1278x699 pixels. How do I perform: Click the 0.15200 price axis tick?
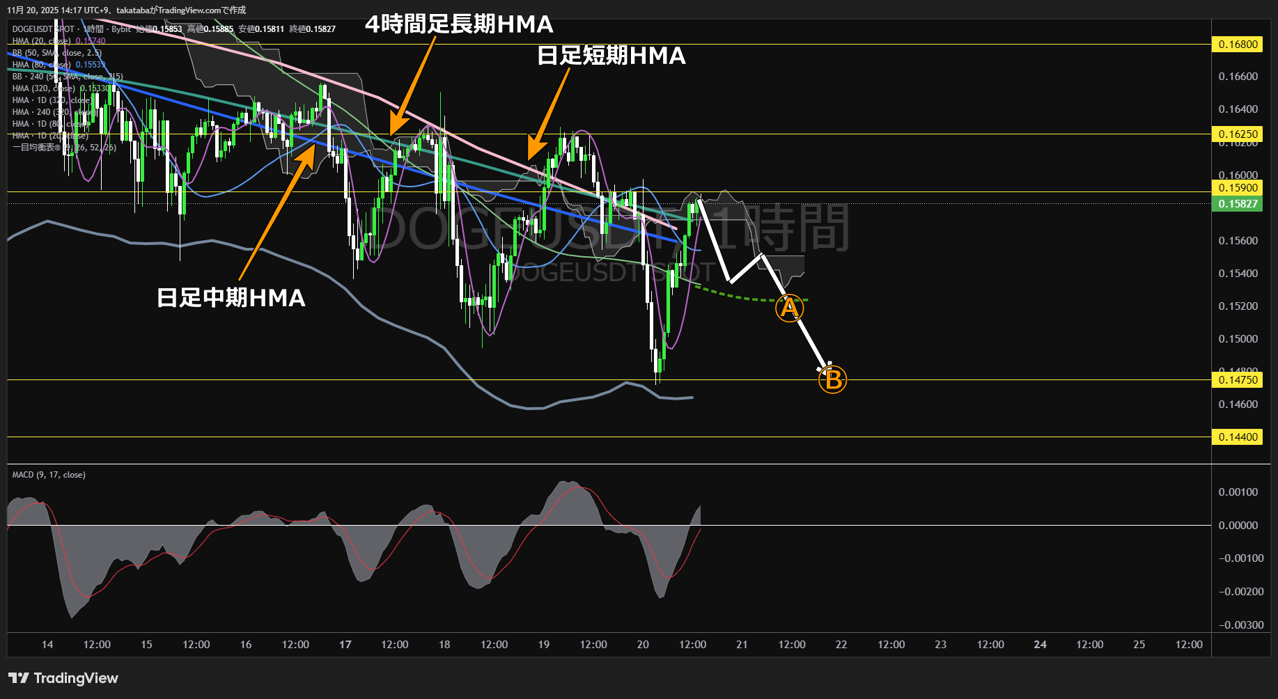(x=1238, y=306)
